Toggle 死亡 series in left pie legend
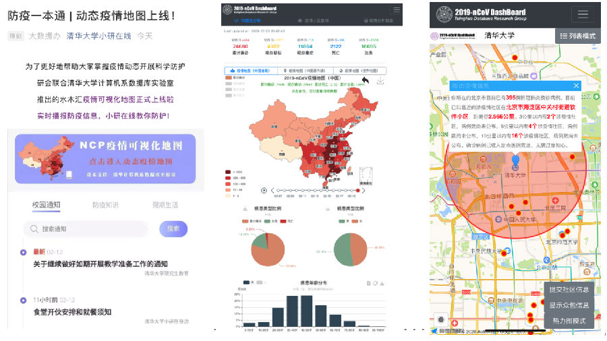 [x=287, y=221]
